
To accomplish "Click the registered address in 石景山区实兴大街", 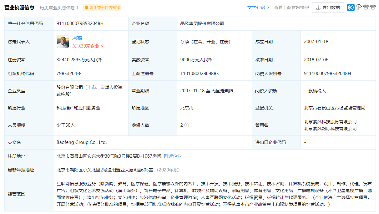I will pyautogui.click(x=109, y=156).
